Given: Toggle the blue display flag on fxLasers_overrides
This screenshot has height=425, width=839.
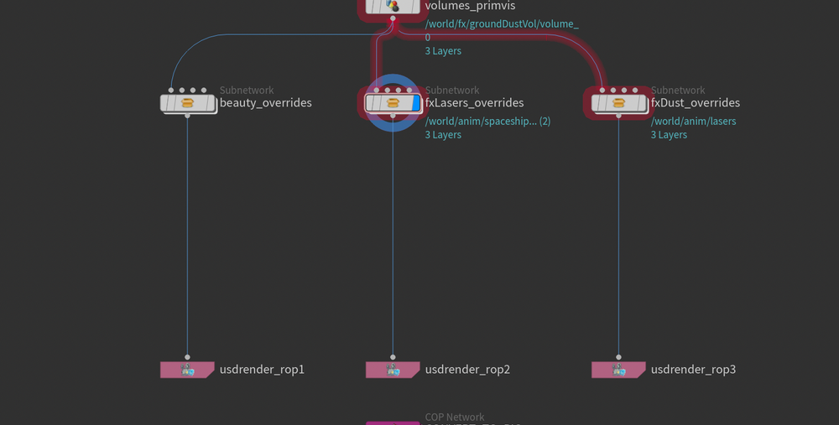Looking at the screenshot, I should click(x=415, y=103).
